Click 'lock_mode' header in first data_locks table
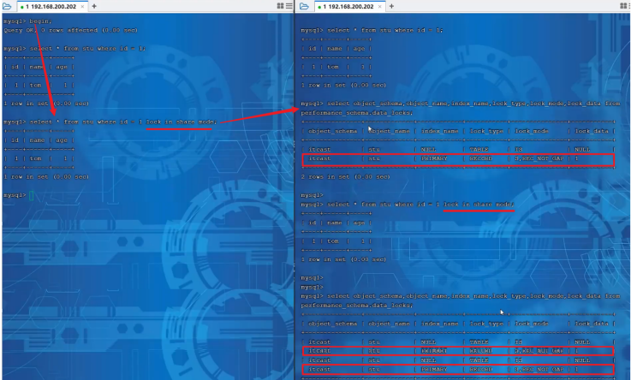 point(531,131)
